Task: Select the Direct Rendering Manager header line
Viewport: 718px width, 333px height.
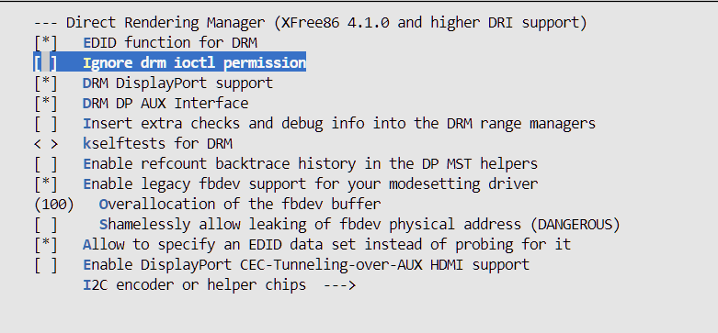Action: click(311, 23)
